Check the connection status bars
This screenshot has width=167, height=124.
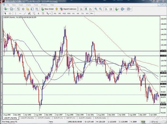(x=143, y=122)
